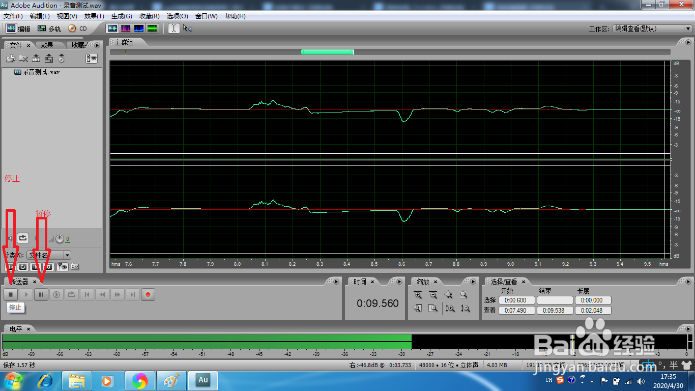Click the import file folder icon
Screen dimensions: 695x391
point(10,59)
